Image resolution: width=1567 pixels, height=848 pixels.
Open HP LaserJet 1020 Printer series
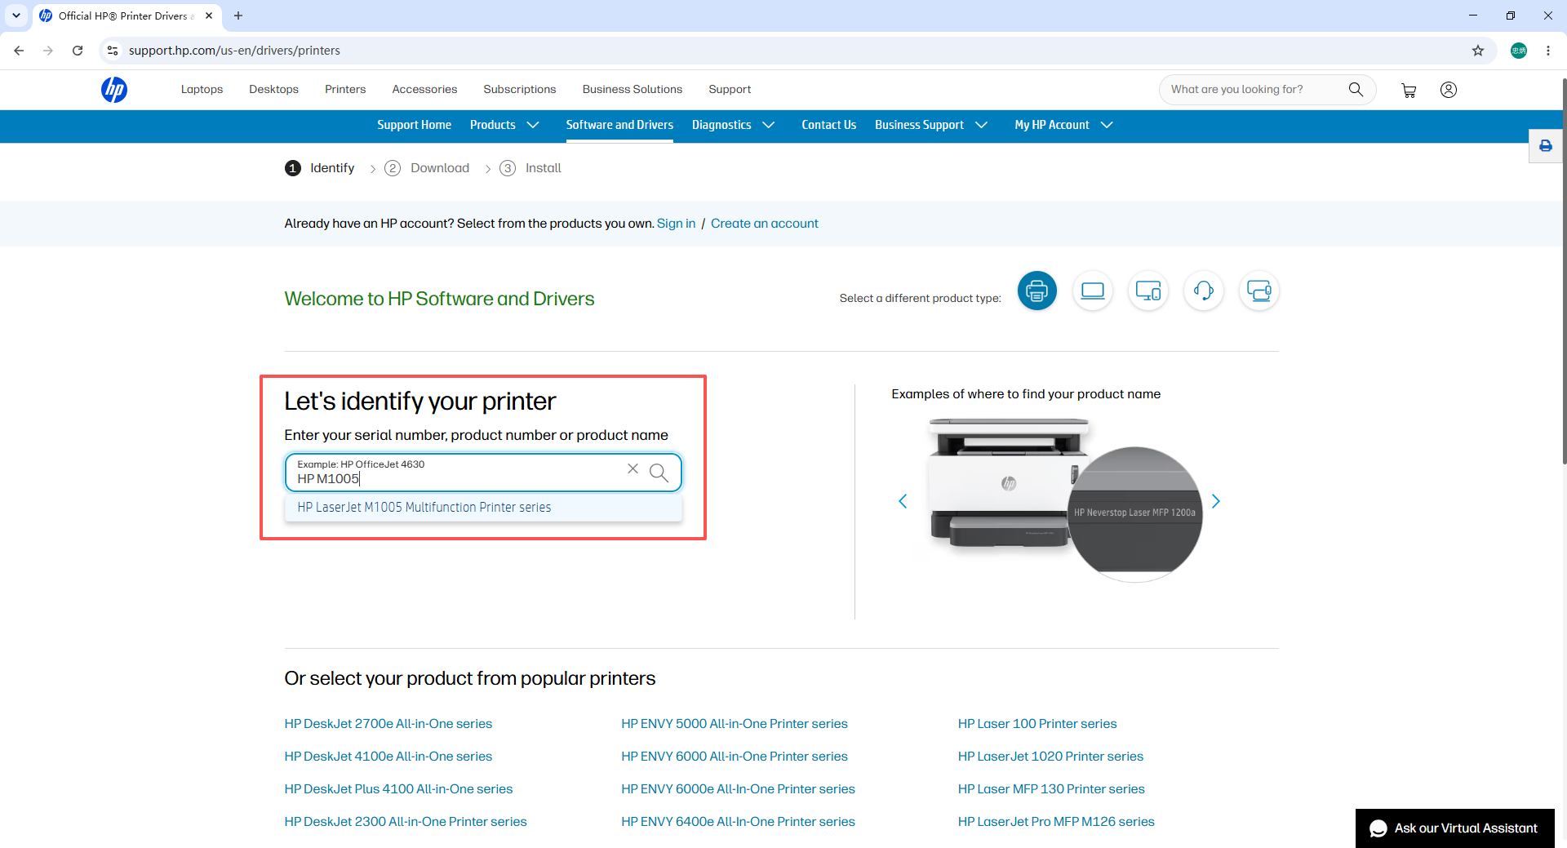1050,757
